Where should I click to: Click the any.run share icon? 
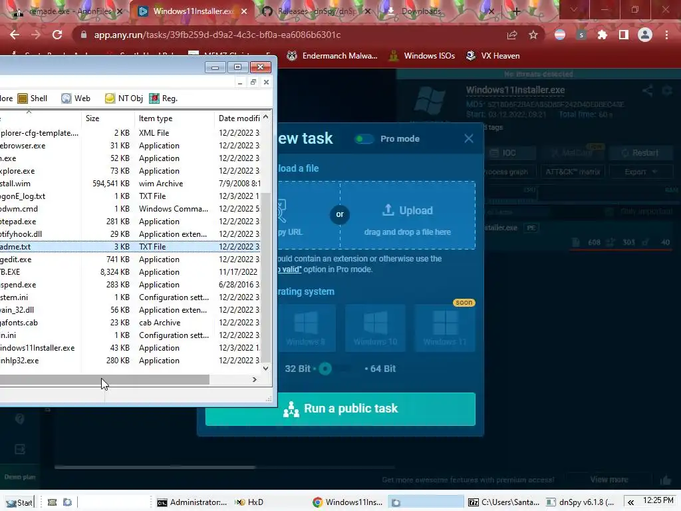[x=648, y=90]
